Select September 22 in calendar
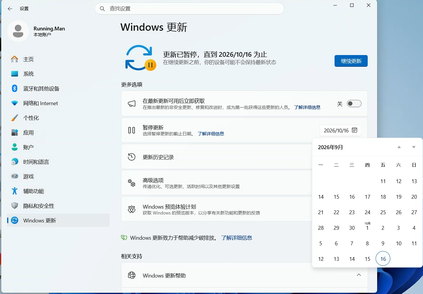Screen dimensions: 423x294 click(x=336, y=212)
